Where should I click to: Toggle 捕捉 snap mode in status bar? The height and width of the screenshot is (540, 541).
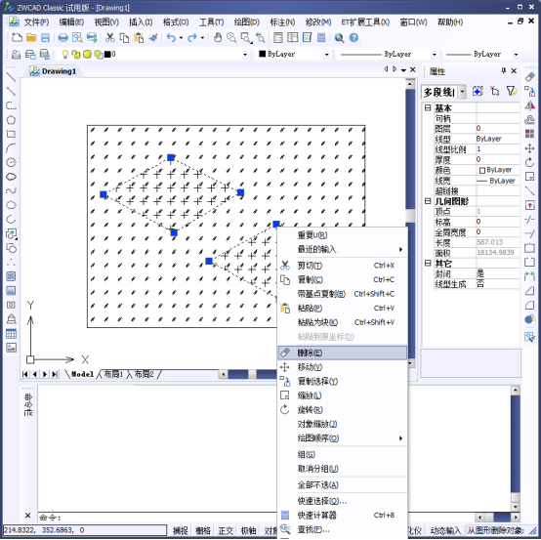coord(180,530)
